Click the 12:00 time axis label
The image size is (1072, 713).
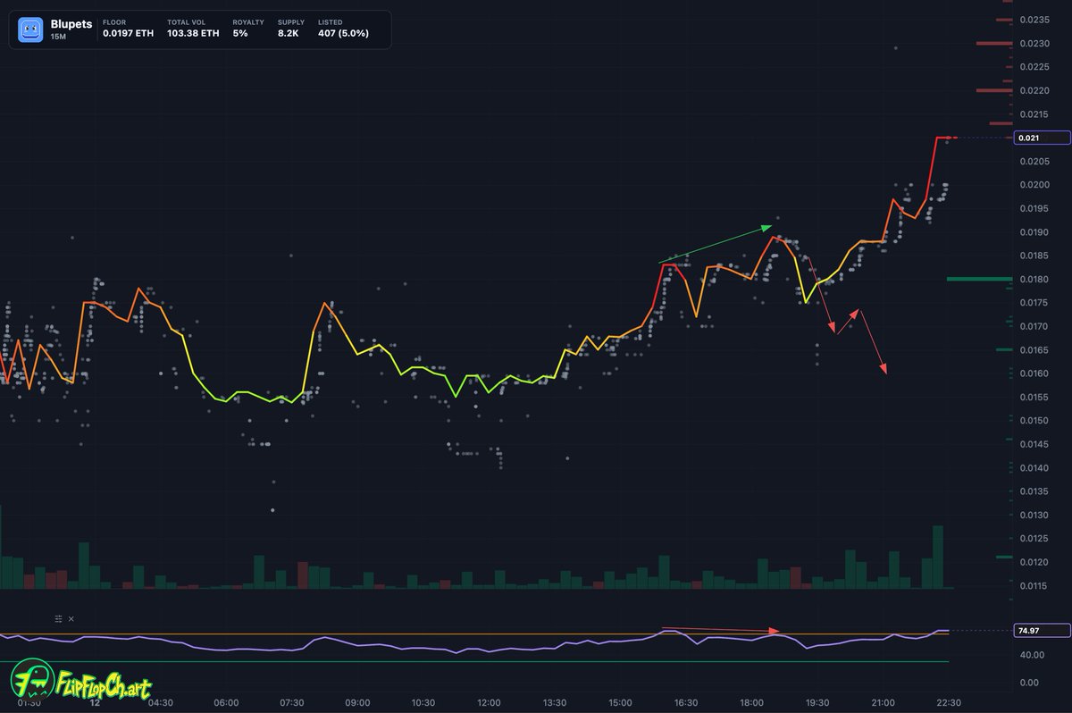pos(490,702)
